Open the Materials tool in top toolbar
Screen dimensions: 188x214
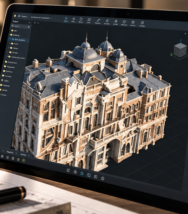point(124,23)
